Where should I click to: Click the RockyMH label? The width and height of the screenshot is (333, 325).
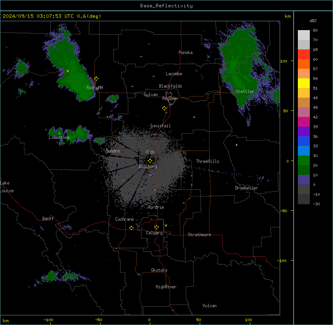tap(95, 88)
